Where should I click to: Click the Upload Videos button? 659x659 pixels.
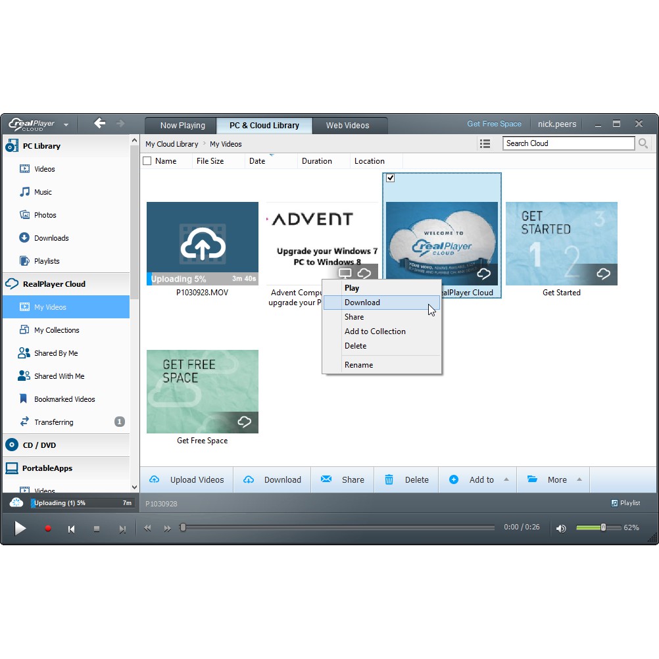(x=187, y=479)
